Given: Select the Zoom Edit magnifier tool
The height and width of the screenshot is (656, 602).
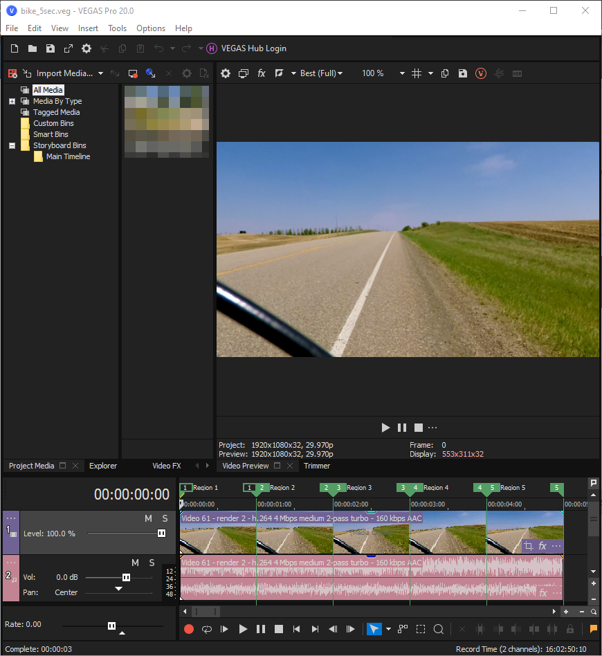Looking at the screenshot, I should (439, 629).
